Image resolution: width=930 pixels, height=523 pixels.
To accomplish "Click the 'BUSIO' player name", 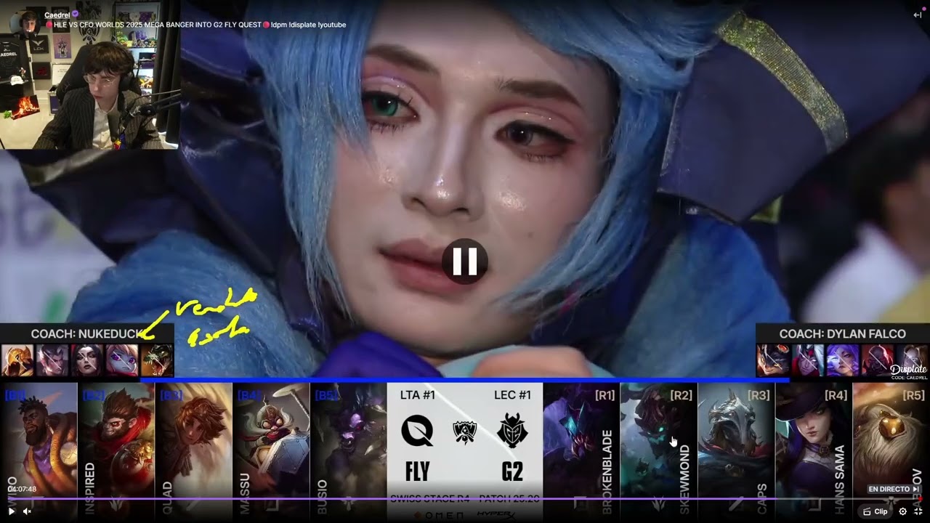I will (x=322, y=497).
